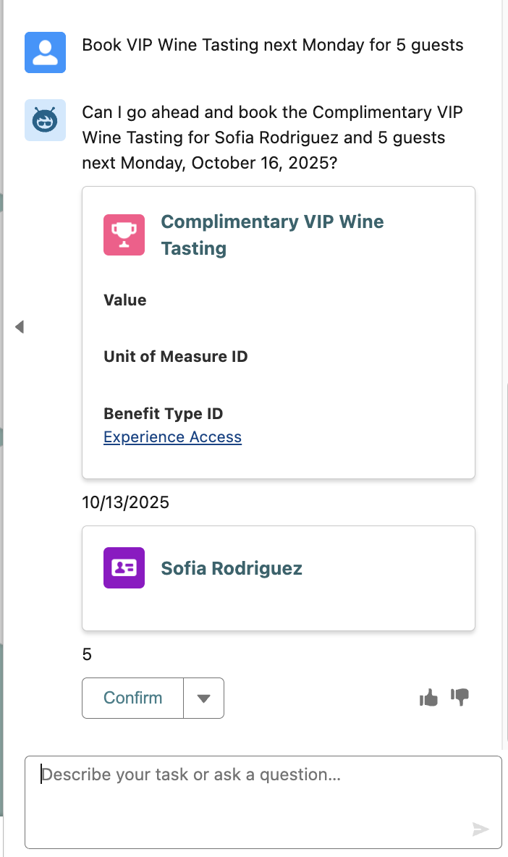Click the purple contact card icon
508x857 pixels.
coord(124,567)
